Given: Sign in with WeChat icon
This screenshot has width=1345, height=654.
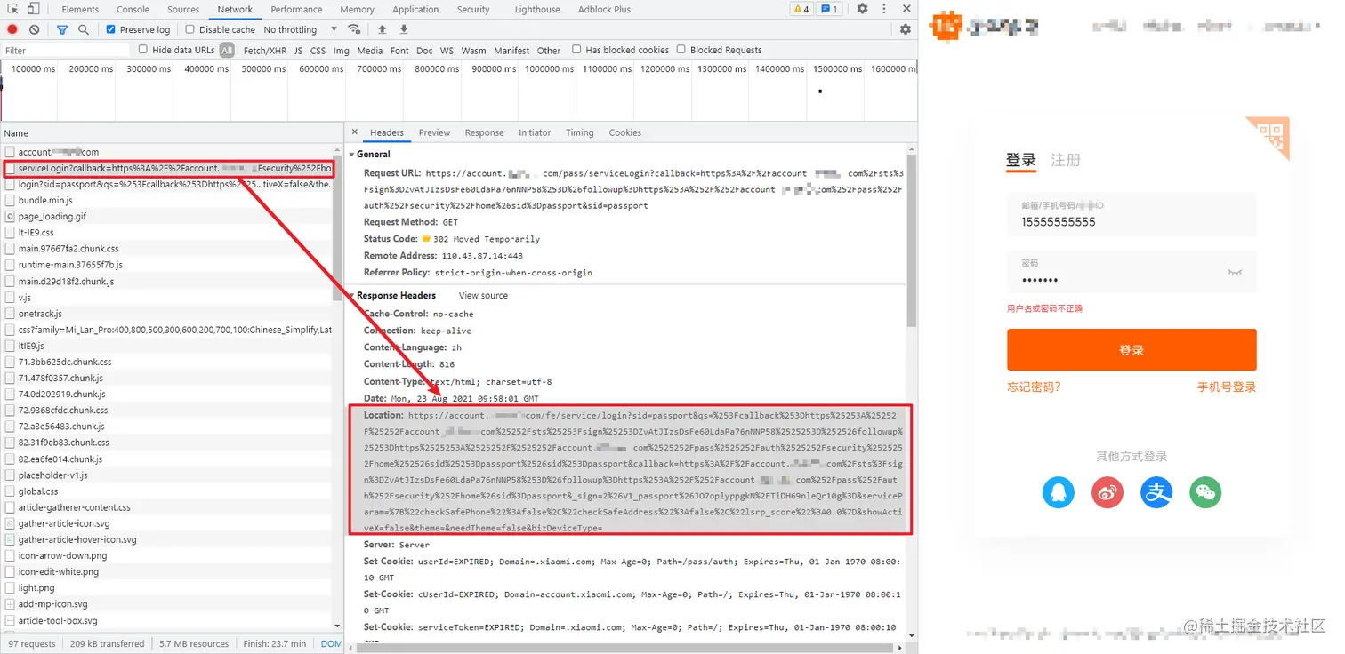Looking at the screenshot, I should click(x=1205, y=491).
